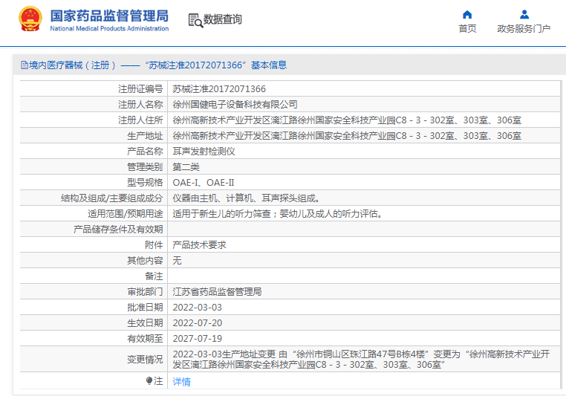Open the 数据查询 search icon
This screenshot has width=566, height=396.
click(195, 20)
